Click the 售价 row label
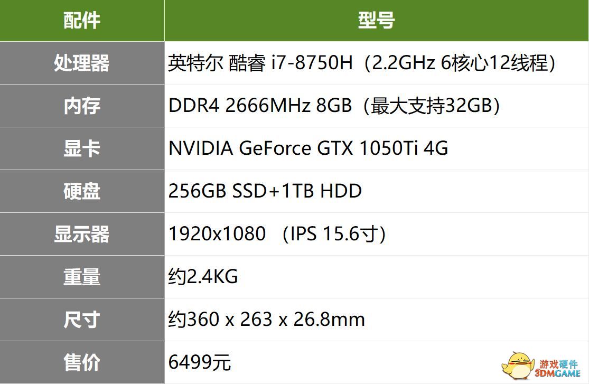The width and height of the screenshot is (589, 384). tap(82, 362)
